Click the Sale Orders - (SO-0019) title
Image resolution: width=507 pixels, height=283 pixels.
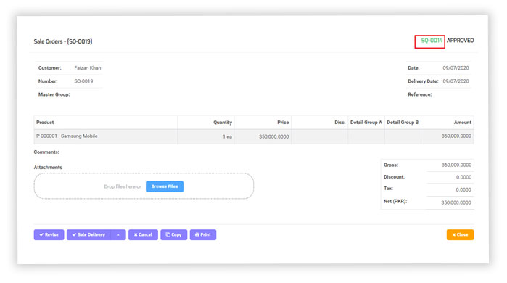pyautogui.click(x=63, y=41)
